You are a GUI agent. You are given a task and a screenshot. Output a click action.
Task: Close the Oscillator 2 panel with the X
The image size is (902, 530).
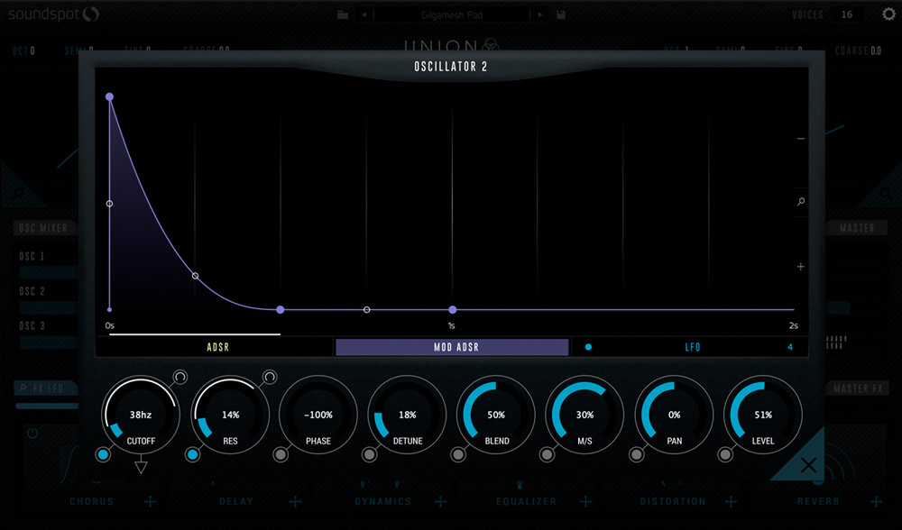[809, 465]
